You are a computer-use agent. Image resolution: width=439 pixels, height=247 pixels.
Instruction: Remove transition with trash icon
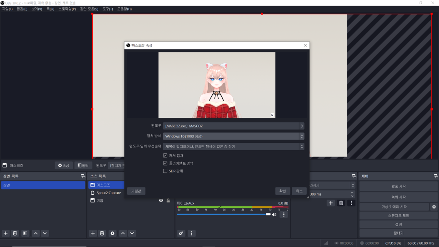[x=341, y=203]
